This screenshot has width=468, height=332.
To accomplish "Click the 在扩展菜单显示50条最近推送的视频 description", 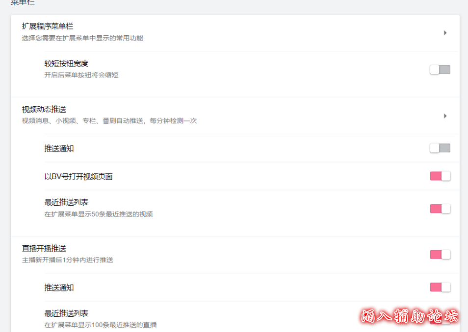I will [99, 214].
